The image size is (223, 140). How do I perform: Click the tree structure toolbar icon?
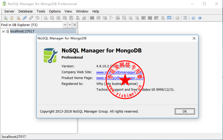[111, 18]
